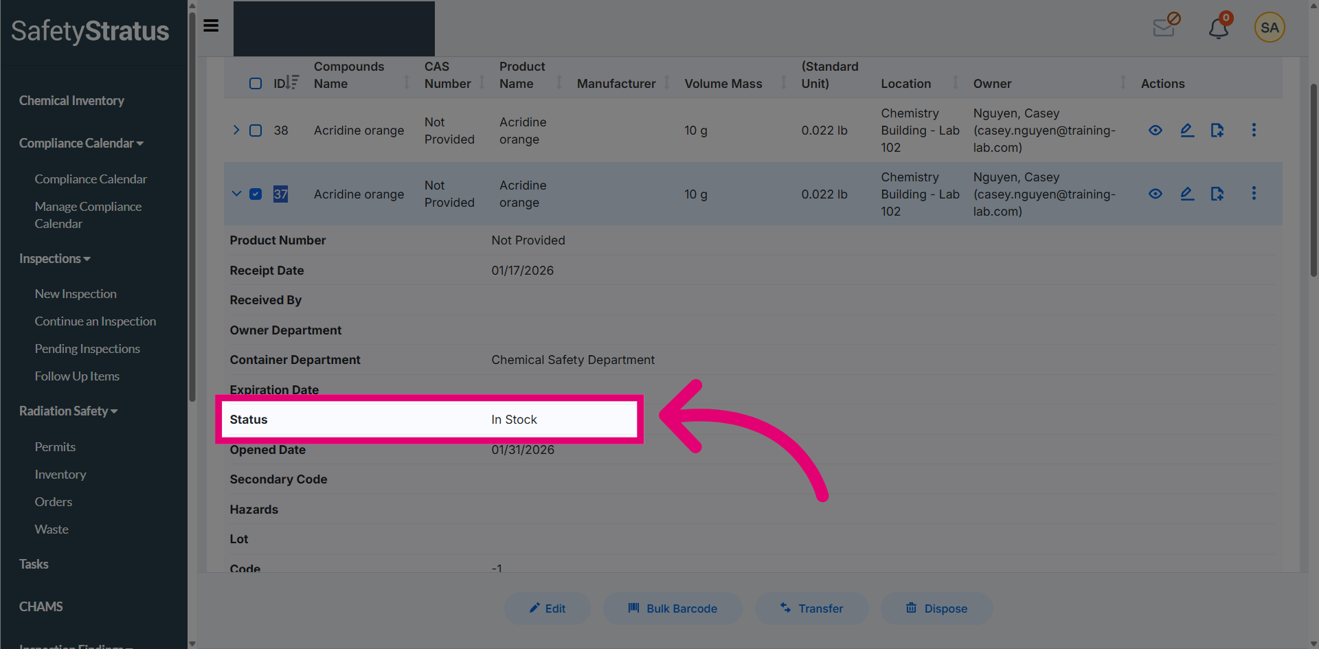Image resolution: width=1319 pixels, height=649 pixels.
Task: Uncheck the box for row ID 37
Action: tap(256, 194)
